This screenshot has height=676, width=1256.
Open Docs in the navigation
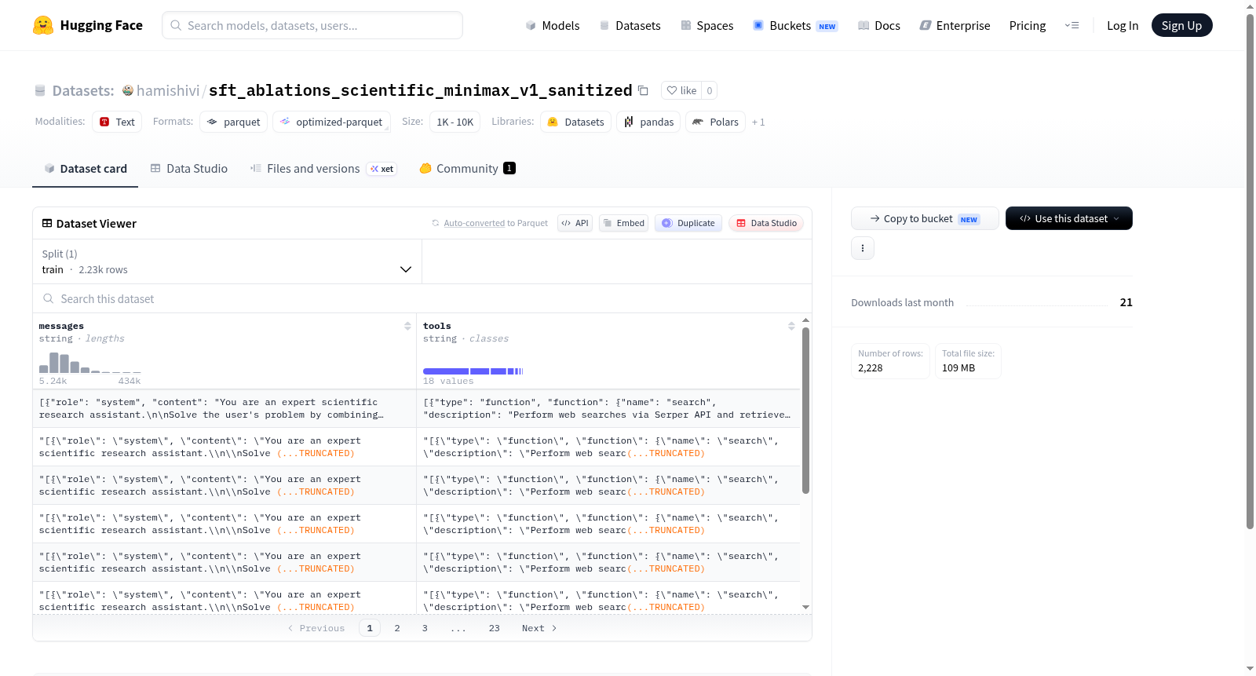(878, 25)
